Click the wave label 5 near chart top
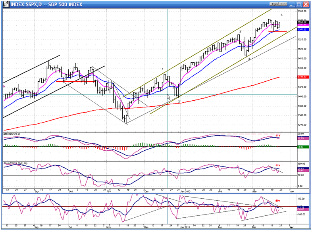312x232 pixels. 281,15
